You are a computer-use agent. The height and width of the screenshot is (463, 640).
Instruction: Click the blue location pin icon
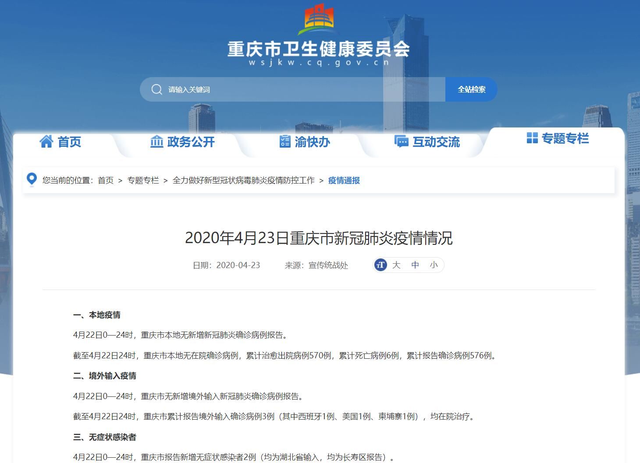pyautogui.click(x=32, y=180)
